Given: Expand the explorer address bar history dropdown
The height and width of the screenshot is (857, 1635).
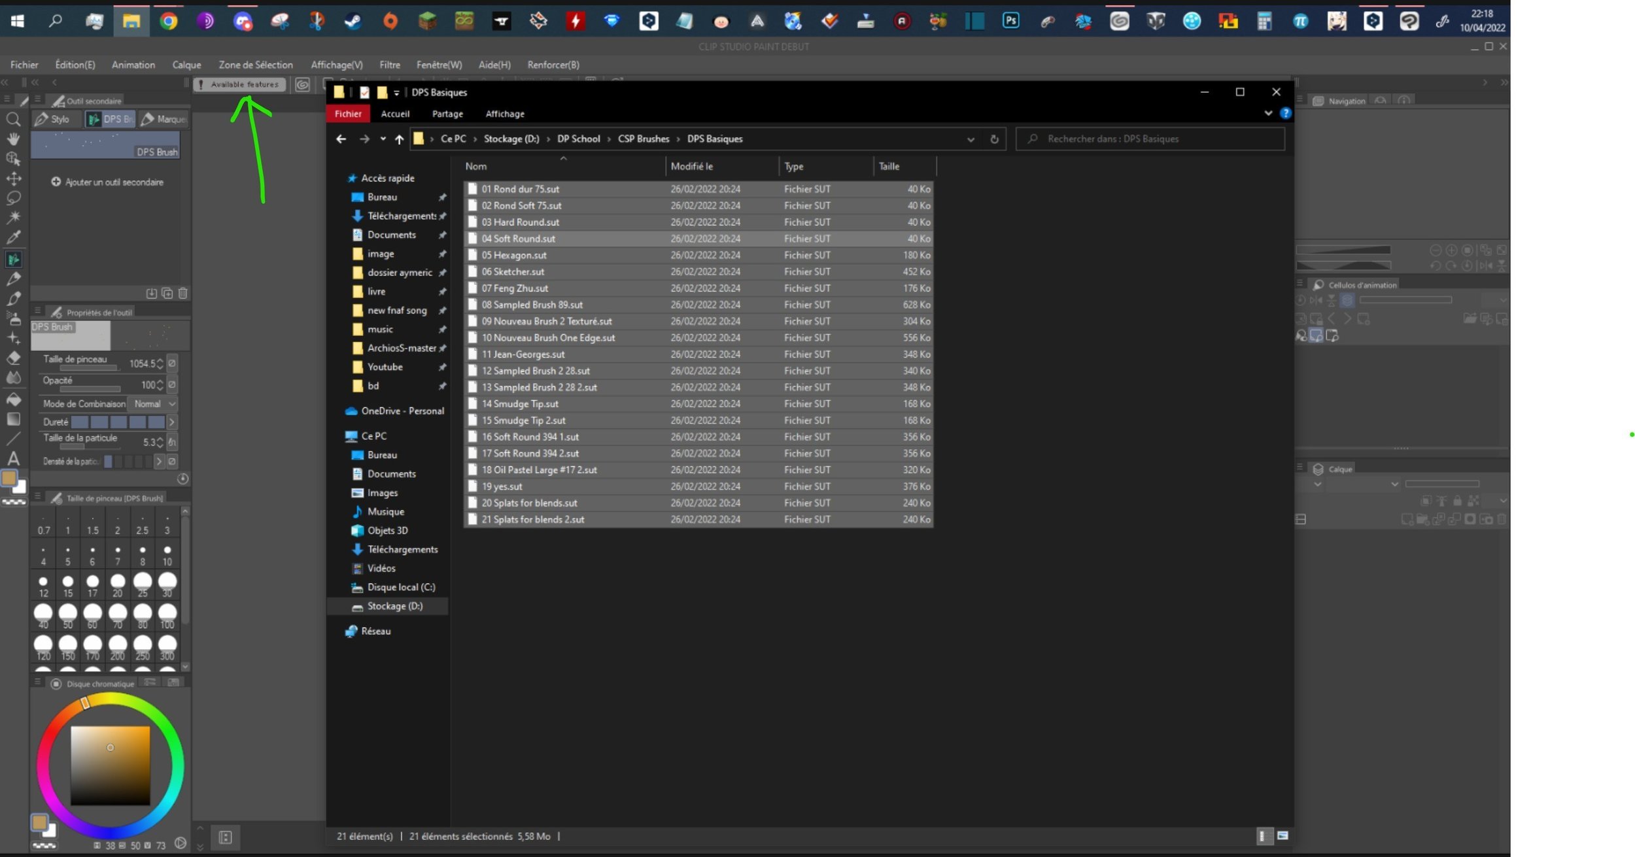Looking at the screenshot, I should (x=971, y=139).
